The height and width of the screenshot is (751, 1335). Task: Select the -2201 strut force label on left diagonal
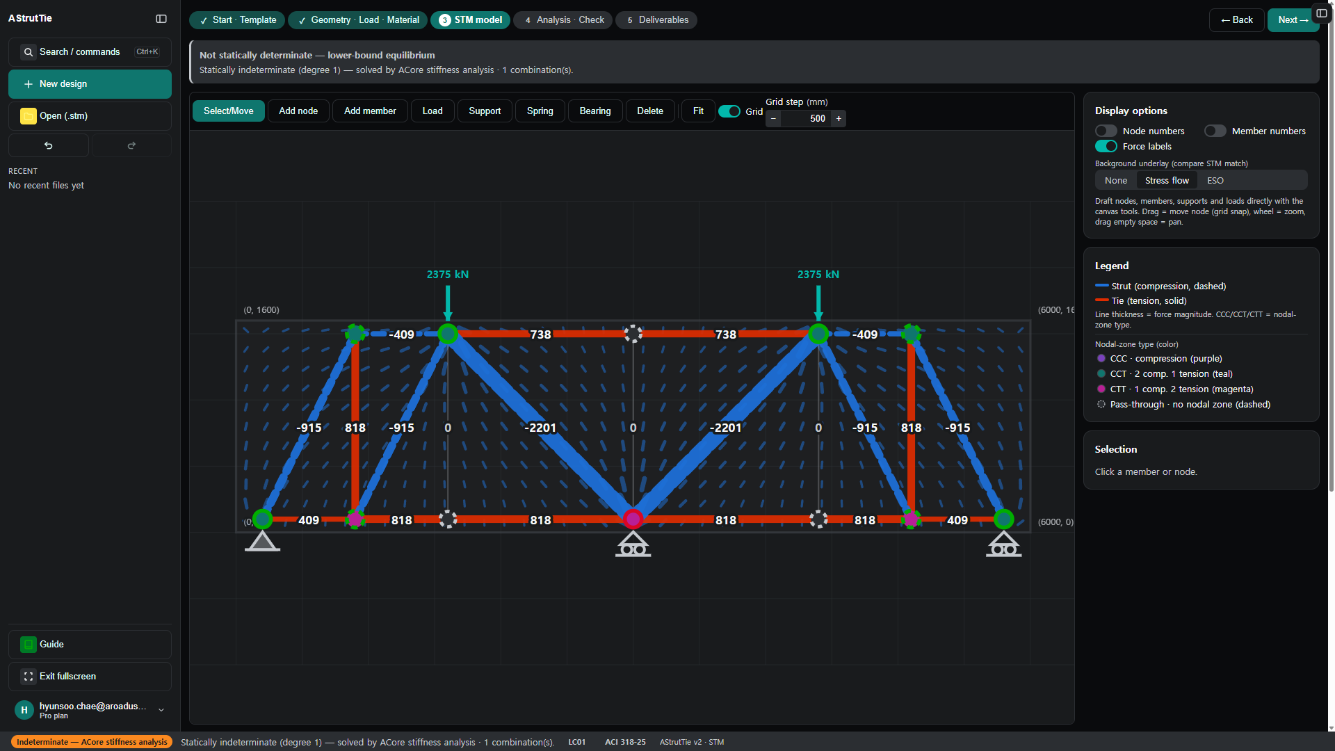click(540, 428)
